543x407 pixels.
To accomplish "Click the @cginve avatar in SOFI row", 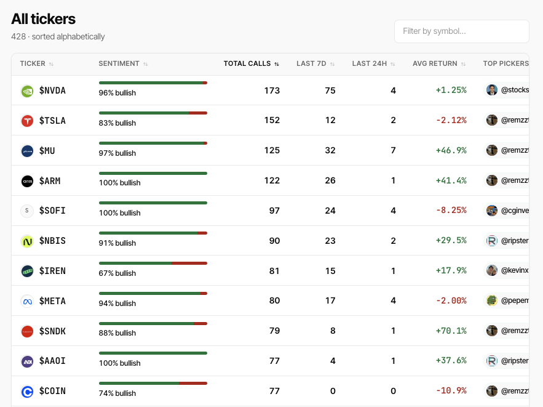I will pyautogui.click(x=492, y=211).
